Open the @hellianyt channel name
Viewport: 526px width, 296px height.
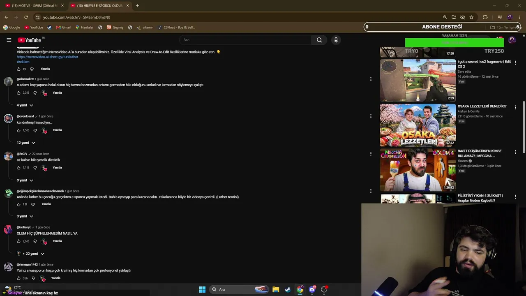[x=24, y=227]
